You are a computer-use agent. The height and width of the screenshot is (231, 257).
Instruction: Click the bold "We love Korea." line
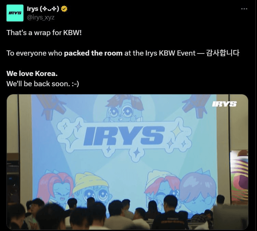point(32,74)
